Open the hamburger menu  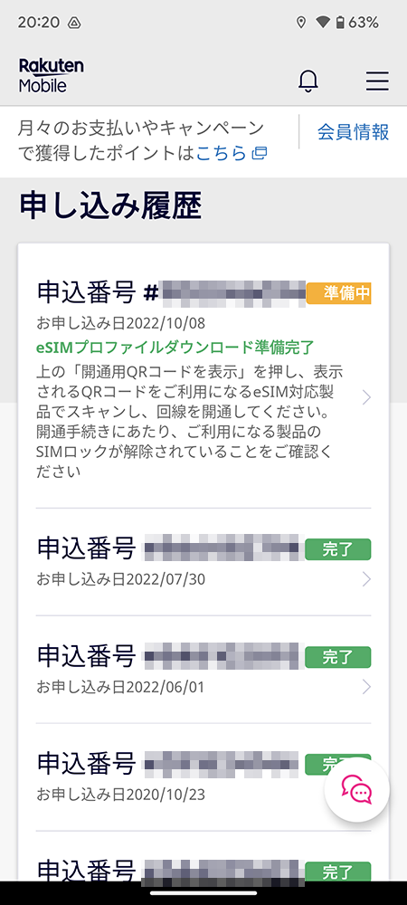[x=377, y=81]
